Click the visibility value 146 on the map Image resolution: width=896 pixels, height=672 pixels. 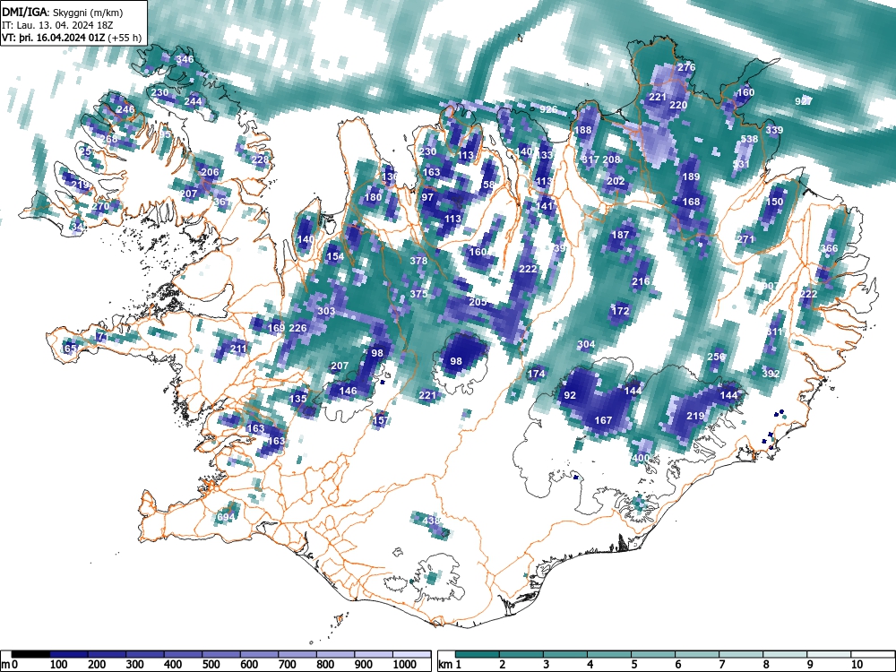point(348,391)
